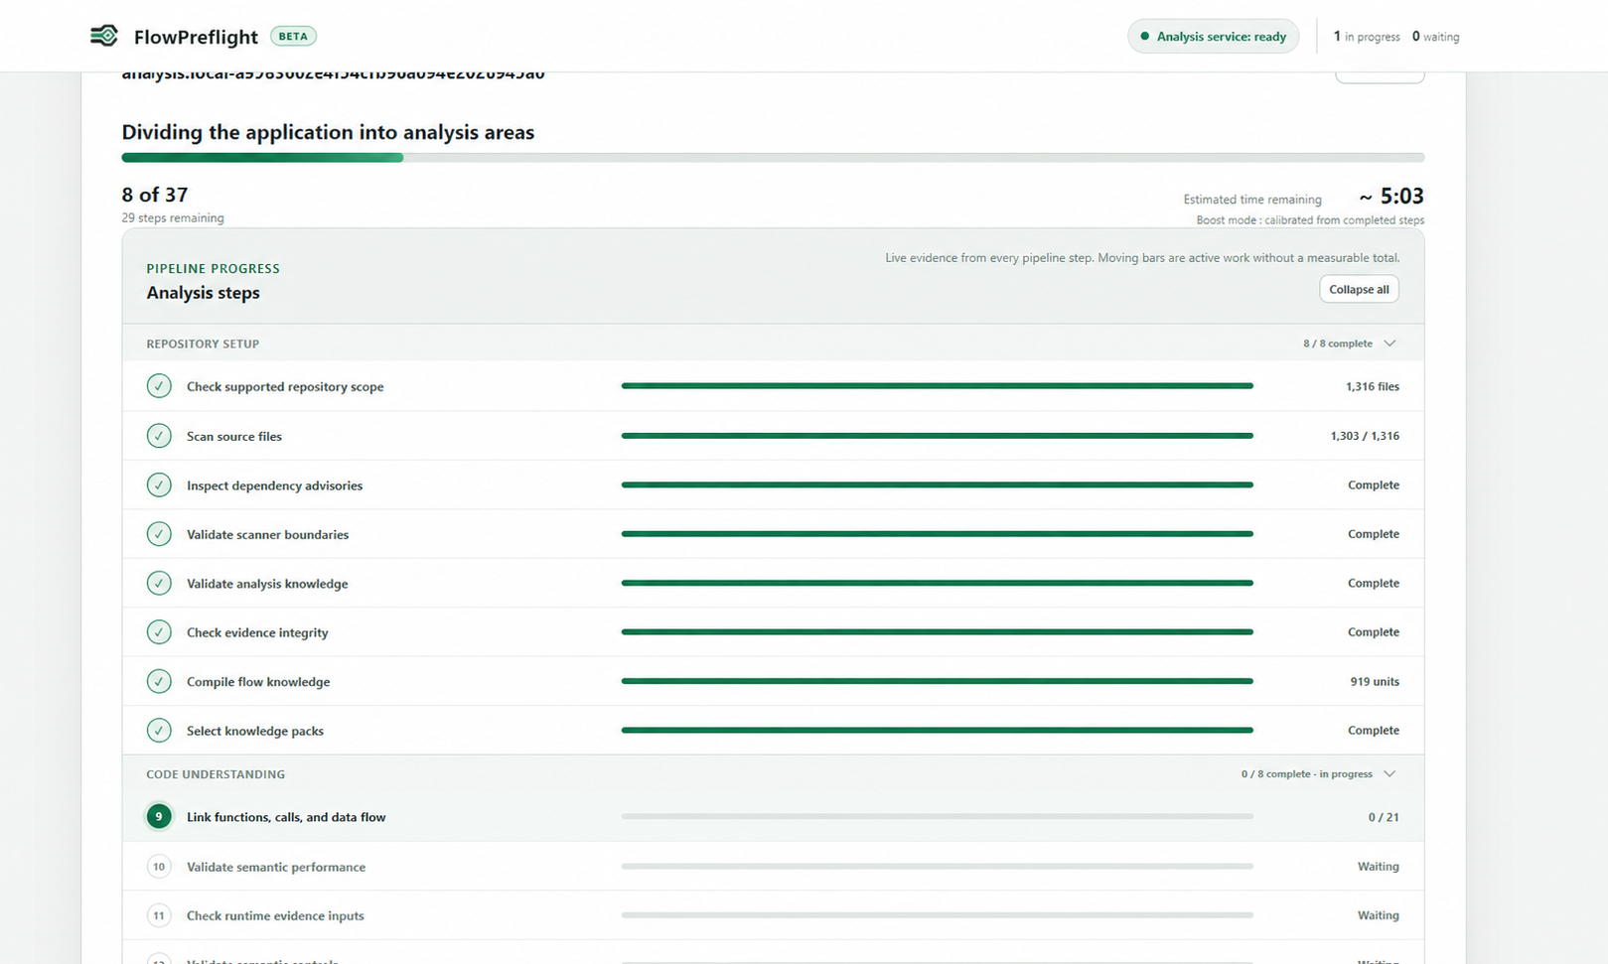Click the '919 units' value
Screen dimensions: 1608x964
click(x=1375, y=681)
